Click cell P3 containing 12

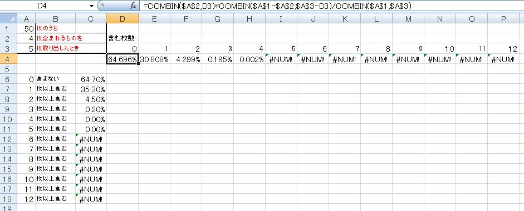(x=503, y=49)
